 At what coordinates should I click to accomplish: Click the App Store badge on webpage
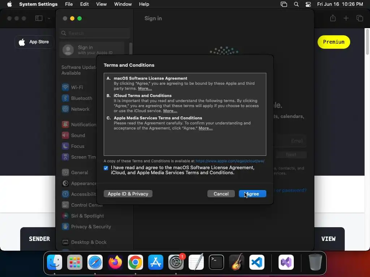click(34, 42)
